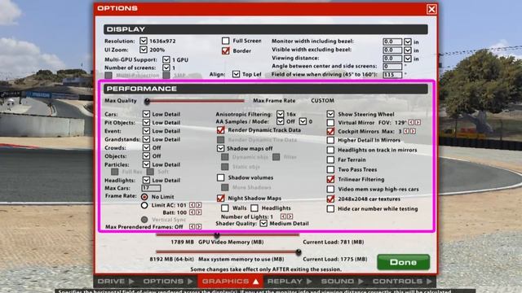
Task: Click the Max Cars input field
Action: [x=151, y=188]
